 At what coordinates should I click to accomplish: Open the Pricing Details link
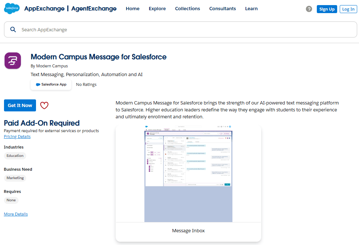pos(17,137)
